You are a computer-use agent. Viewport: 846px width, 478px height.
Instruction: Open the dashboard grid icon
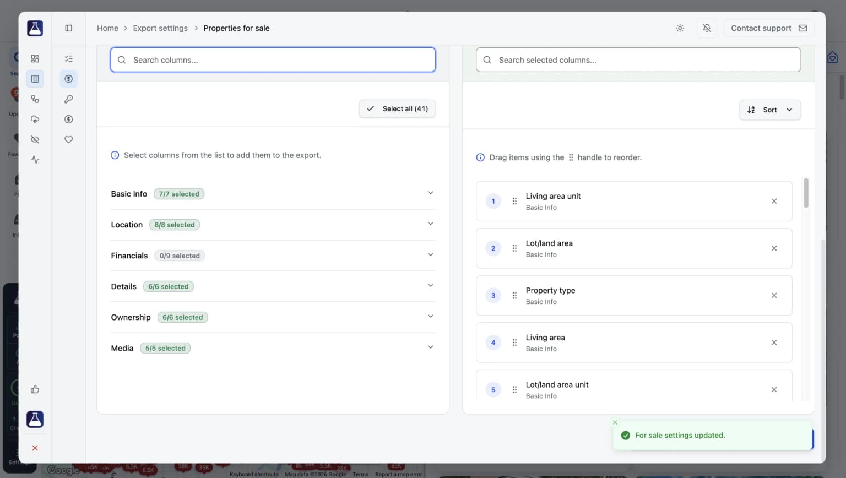pos(35,58)
